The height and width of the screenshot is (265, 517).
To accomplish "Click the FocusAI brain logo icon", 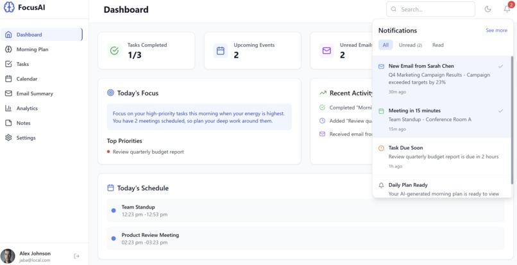I will 9,7.
